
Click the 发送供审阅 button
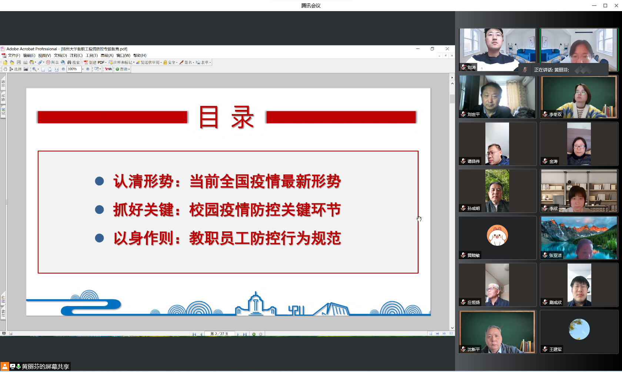point(148,63)
